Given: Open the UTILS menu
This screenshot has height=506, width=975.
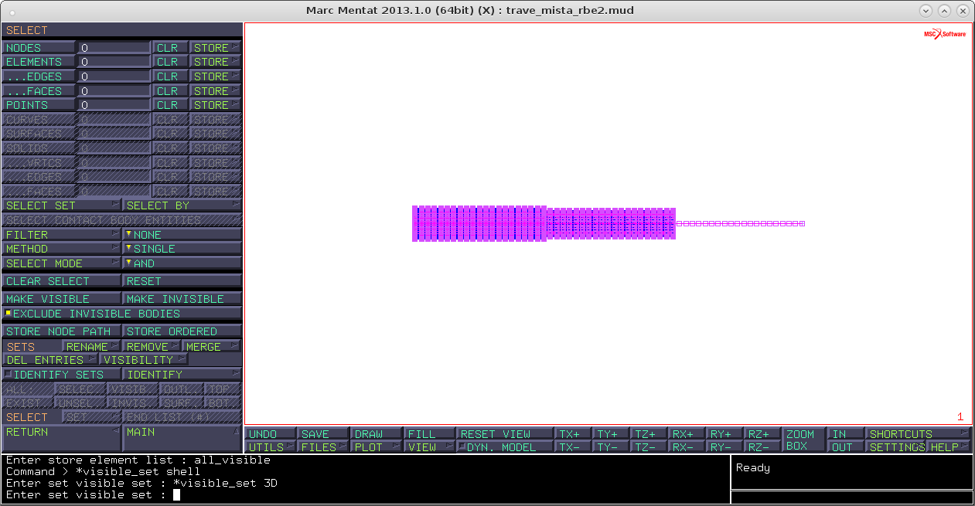Looking at the screenshot, I should [x=271, y=447].
